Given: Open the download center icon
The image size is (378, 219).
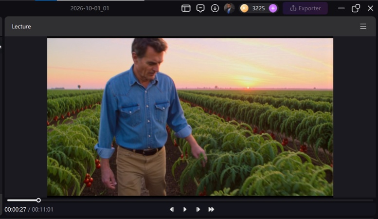Looking at the screenshot, I should (215, 8).
